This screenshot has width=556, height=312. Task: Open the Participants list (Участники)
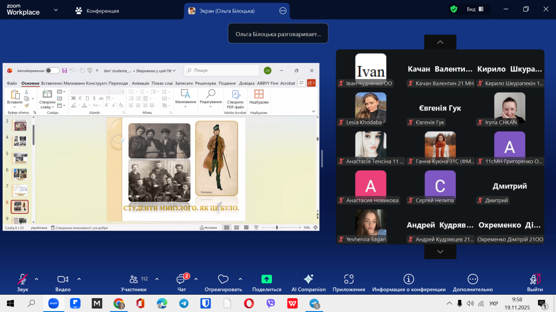[134, 279]
